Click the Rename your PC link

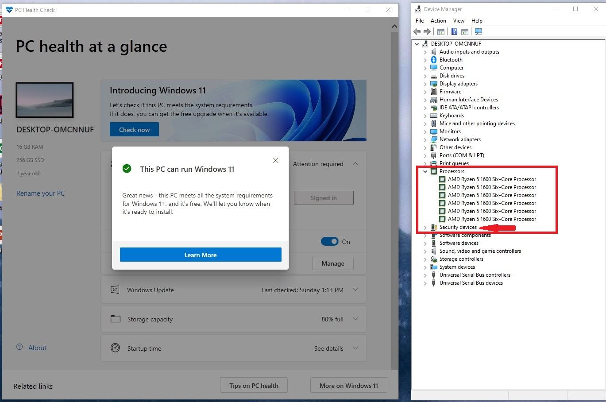point(40,193)
